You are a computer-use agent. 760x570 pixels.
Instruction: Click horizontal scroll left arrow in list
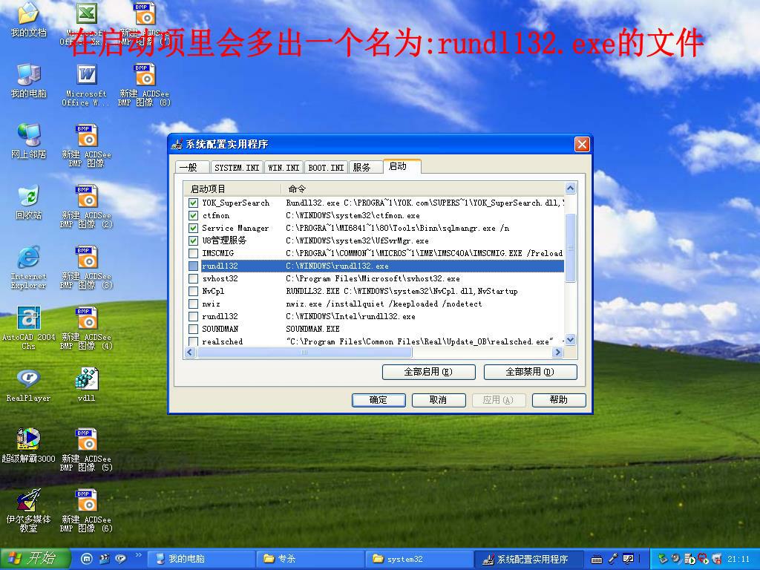tap(190, 353)
